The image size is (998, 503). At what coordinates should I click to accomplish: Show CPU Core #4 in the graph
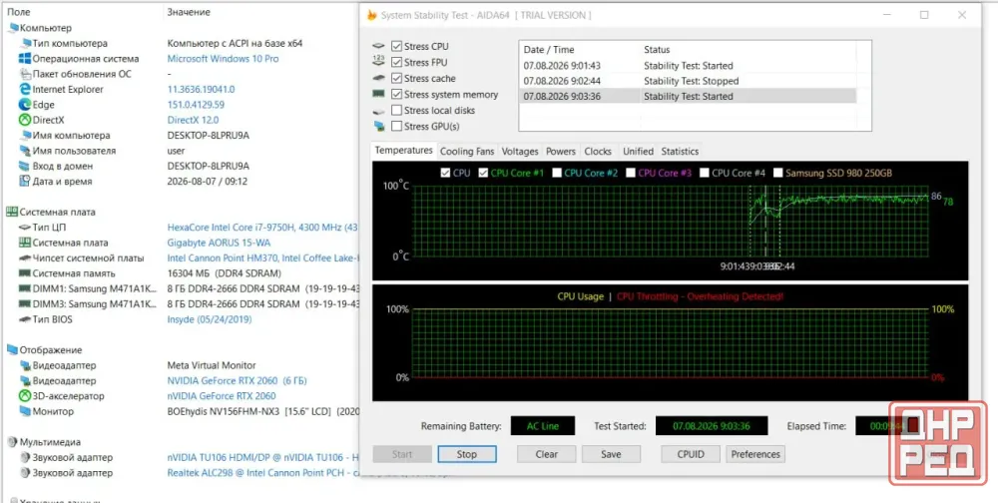point(705,173)
